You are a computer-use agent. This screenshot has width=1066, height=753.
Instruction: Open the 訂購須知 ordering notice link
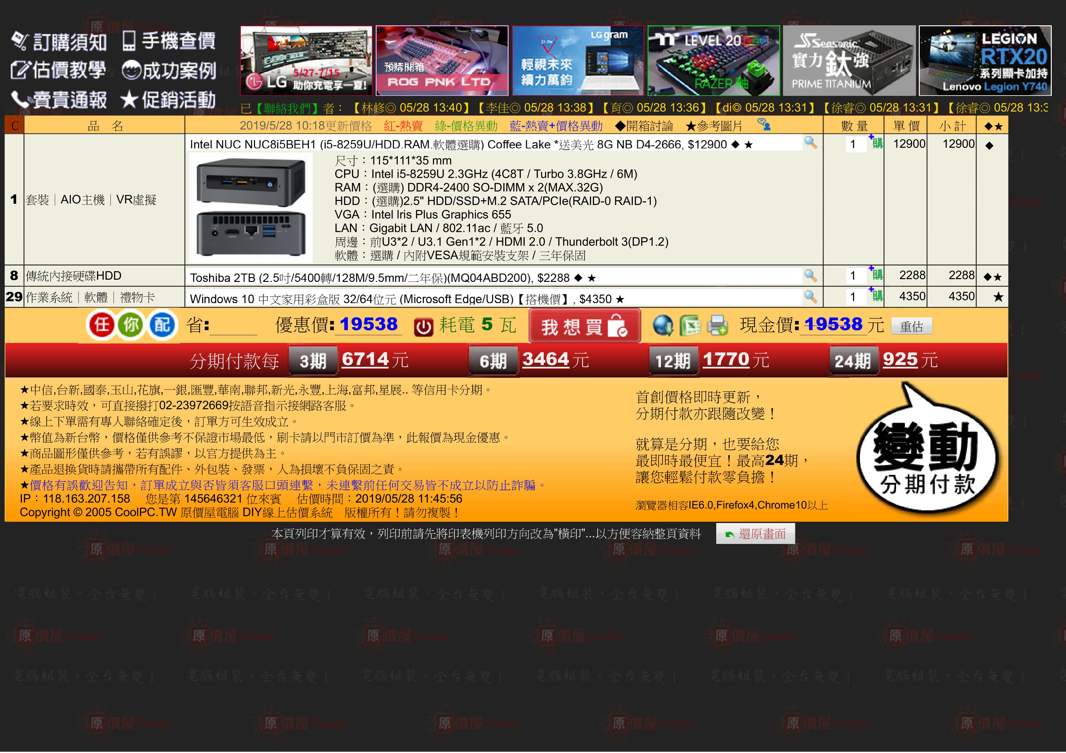coord(59,42)
